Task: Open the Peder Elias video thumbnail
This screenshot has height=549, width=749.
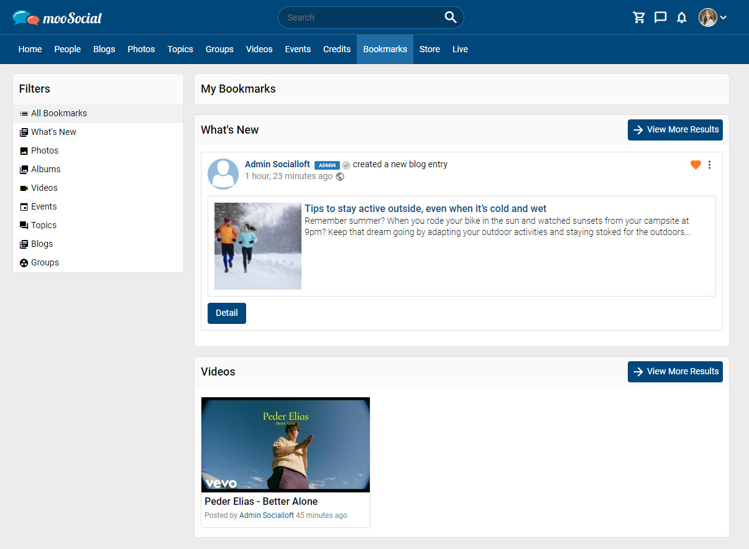Action: [286, 445]
